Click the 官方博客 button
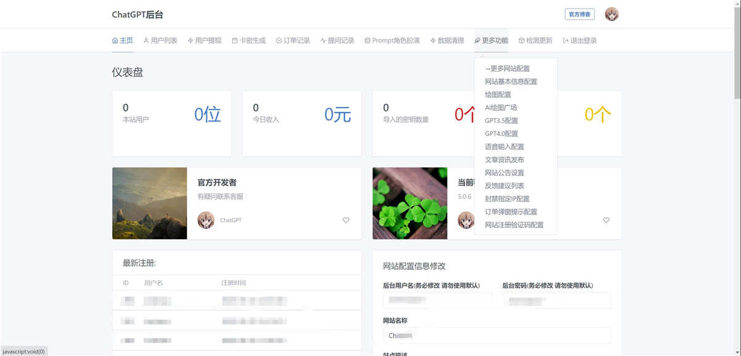Screen dimensions: 741x356 click(x=579, y=14)
